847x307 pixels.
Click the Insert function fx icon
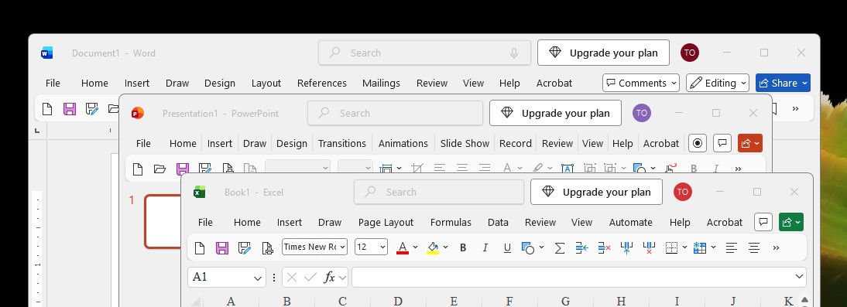point(329,278)
